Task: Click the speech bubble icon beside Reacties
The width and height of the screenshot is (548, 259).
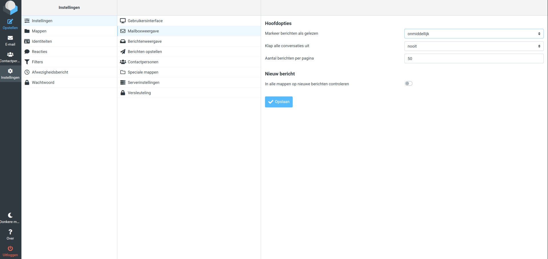Action: (27, 52)
